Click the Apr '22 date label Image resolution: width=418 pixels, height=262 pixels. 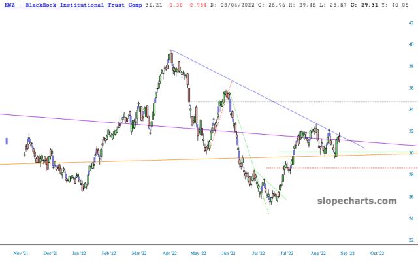(x=170, y=253)
